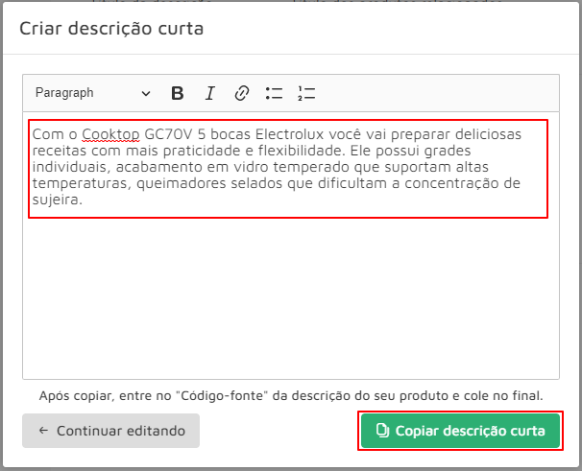Place cursor in the short description text area
Screen dimensions: 582x471
[291, 246]
